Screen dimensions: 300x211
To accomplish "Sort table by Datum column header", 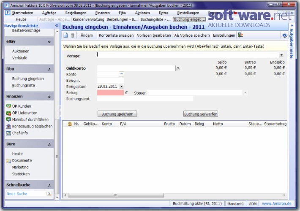I will pos(185,124).
